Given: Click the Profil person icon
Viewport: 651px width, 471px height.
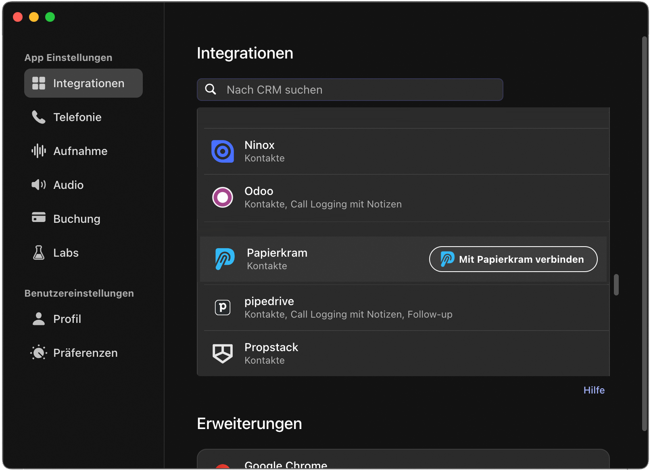Looking at the screenshot, I should click(x=39, y=319).
